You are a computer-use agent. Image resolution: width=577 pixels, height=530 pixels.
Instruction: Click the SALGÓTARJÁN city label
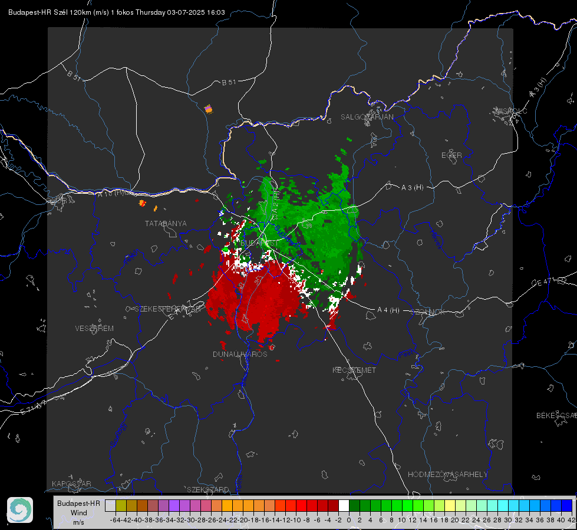tap(367, 117)
